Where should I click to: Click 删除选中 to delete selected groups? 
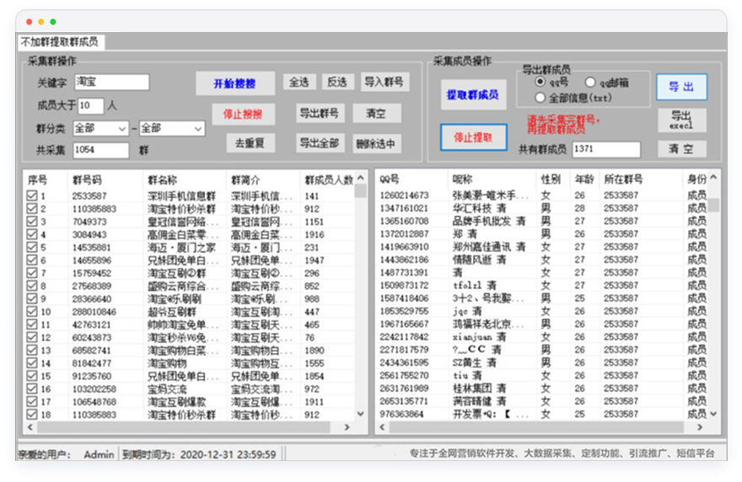pos(376,143)
